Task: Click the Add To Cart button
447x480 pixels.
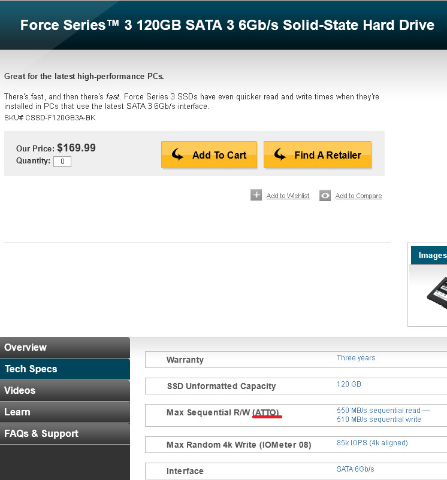Action: tap(209, 154)
